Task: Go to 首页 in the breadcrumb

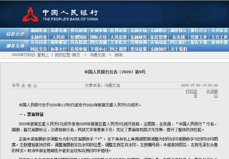Action: click(x=76, y=55)
